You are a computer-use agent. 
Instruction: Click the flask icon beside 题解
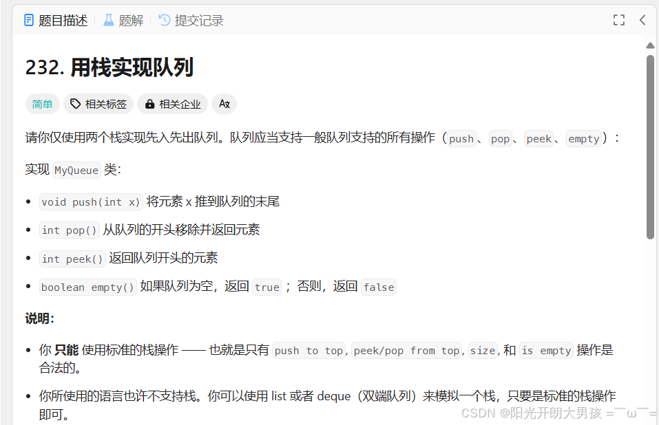108,20
